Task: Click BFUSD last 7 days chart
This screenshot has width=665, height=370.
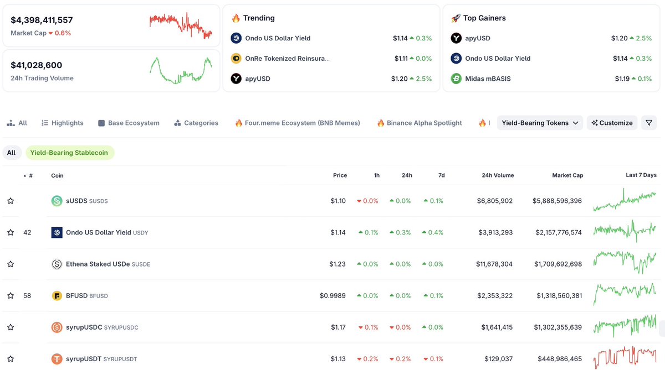Action: [x=625, y=294]
